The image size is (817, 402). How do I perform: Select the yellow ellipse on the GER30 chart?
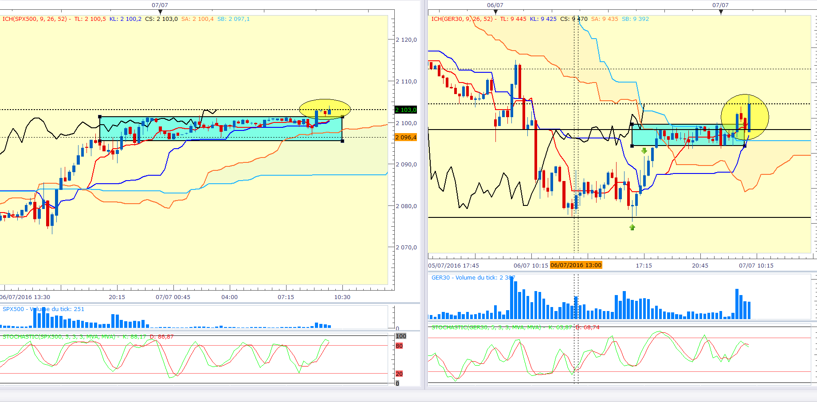pyautogui.click(x=745, y=117)
